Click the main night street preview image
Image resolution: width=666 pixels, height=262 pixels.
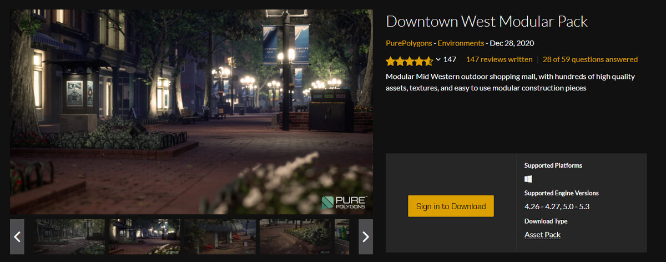pyautogui.click(x=191, y=112)
